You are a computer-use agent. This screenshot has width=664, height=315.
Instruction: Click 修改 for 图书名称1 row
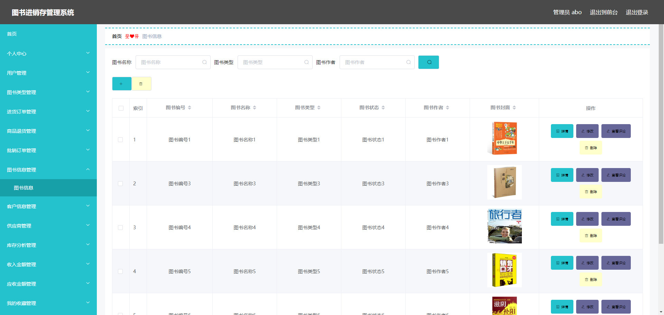[x=587, y=131]
